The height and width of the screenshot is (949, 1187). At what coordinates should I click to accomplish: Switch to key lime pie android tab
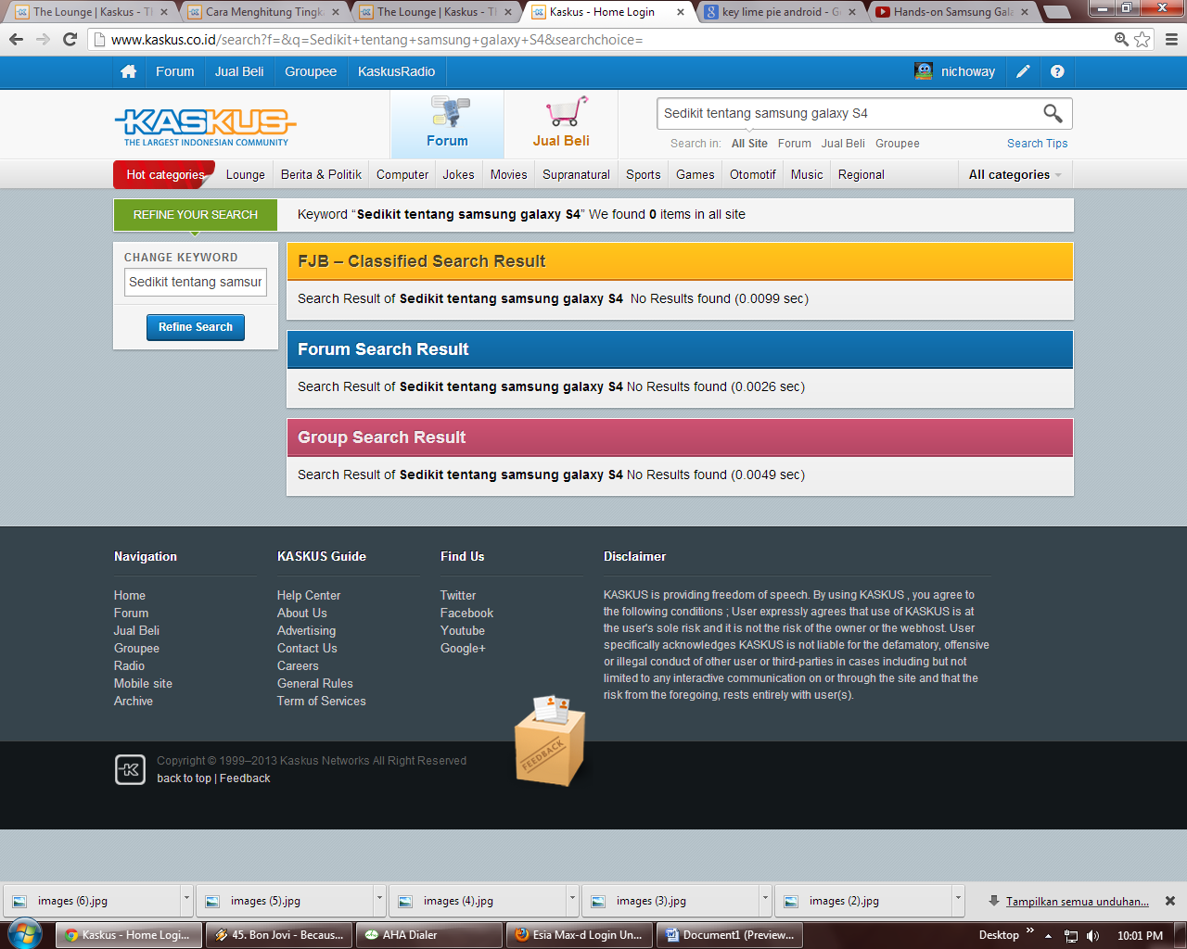(779, 12)
